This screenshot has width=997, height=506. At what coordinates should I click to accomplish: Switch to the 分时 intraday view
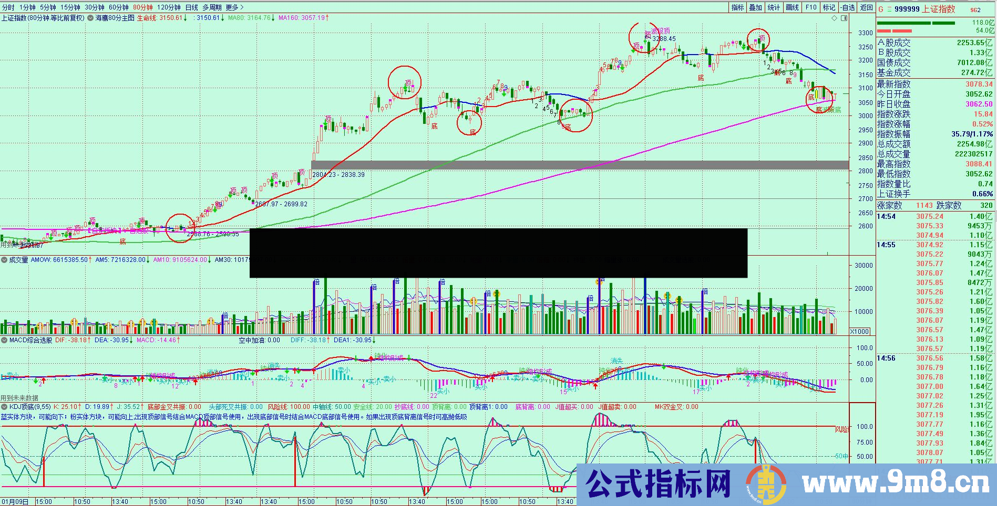pos(8,7)
